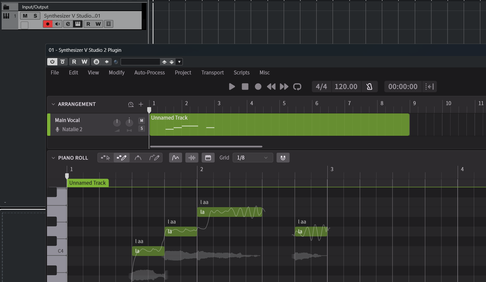This screenshot has height=282, width=486.
Task: Mute the Main Vocal track
Action: pos(142,120)
